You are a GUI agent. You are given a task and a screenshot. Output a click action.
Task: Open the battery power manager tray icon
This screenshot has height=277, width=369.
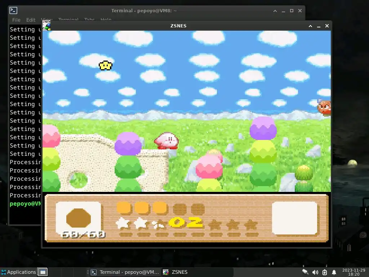[x=325, y=272]
